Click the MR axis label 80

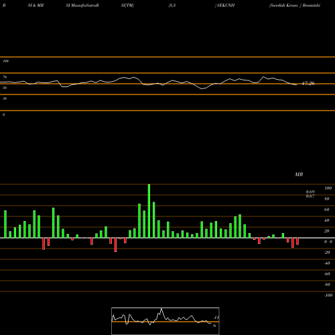[327, 199]
